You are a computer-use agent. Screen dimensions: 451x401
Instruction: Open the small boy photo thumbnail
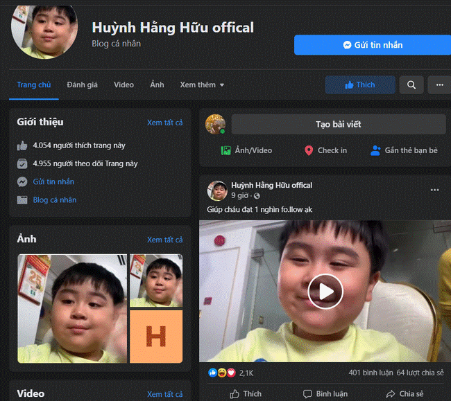156,280
